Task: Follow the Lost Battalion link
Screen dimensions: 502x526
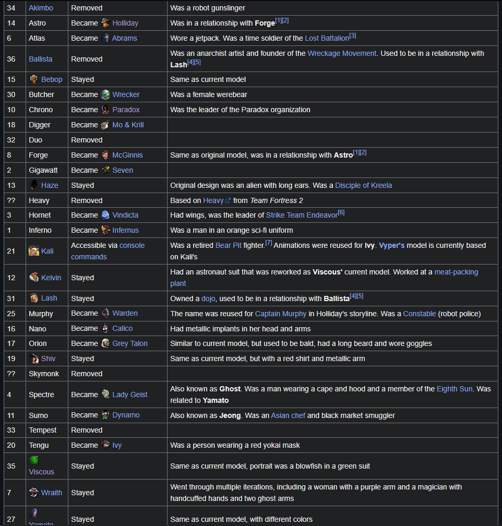Action: pyautogui.click(x=327, y=38)
